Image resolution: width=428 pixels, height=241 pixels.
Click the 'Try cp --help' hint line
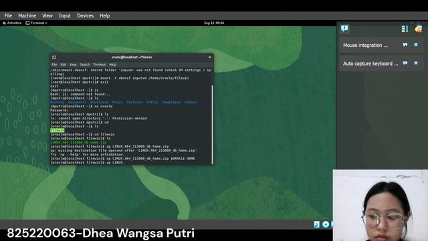click(87, 155)
